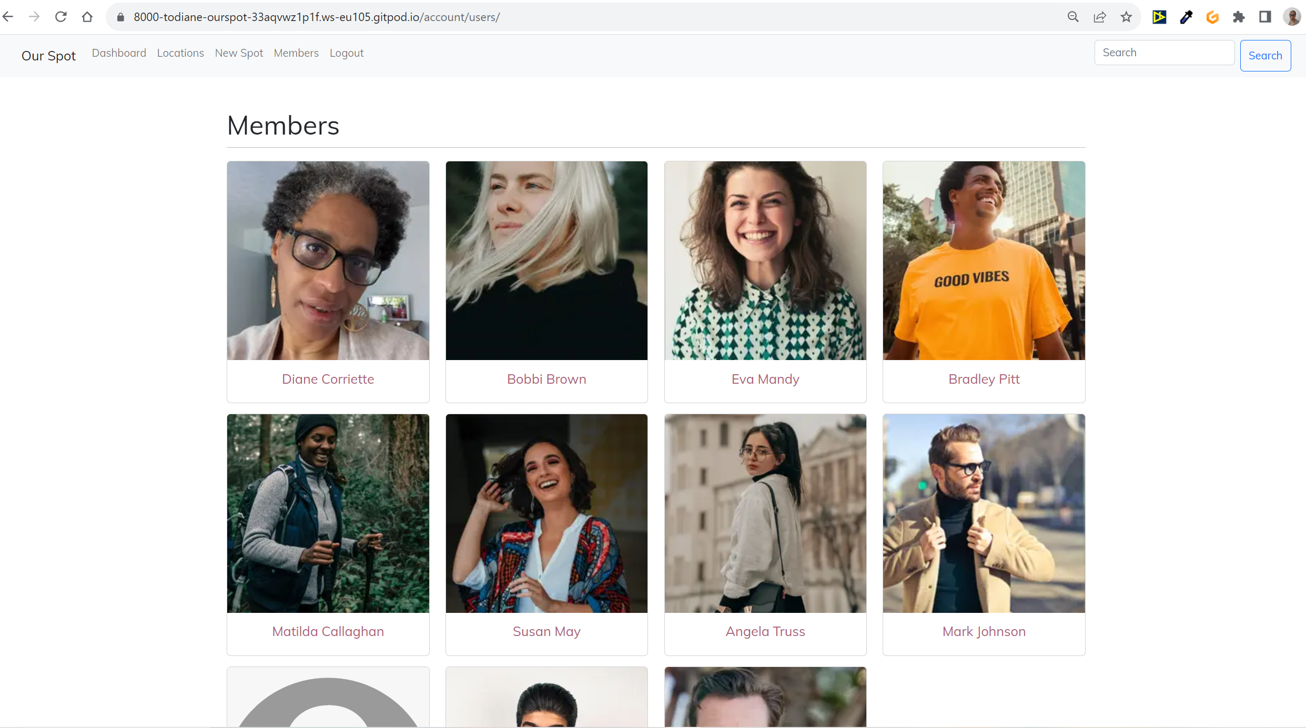Click Susan May's photo thumbnail

(x=546, y=513)
